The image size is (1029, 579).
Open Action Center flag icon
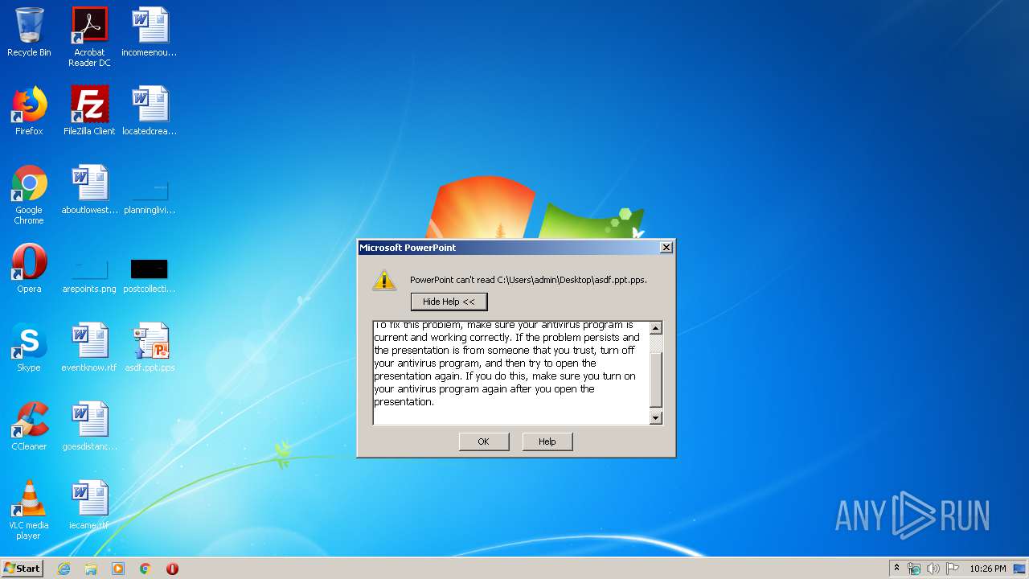click(x=953, y=569)
